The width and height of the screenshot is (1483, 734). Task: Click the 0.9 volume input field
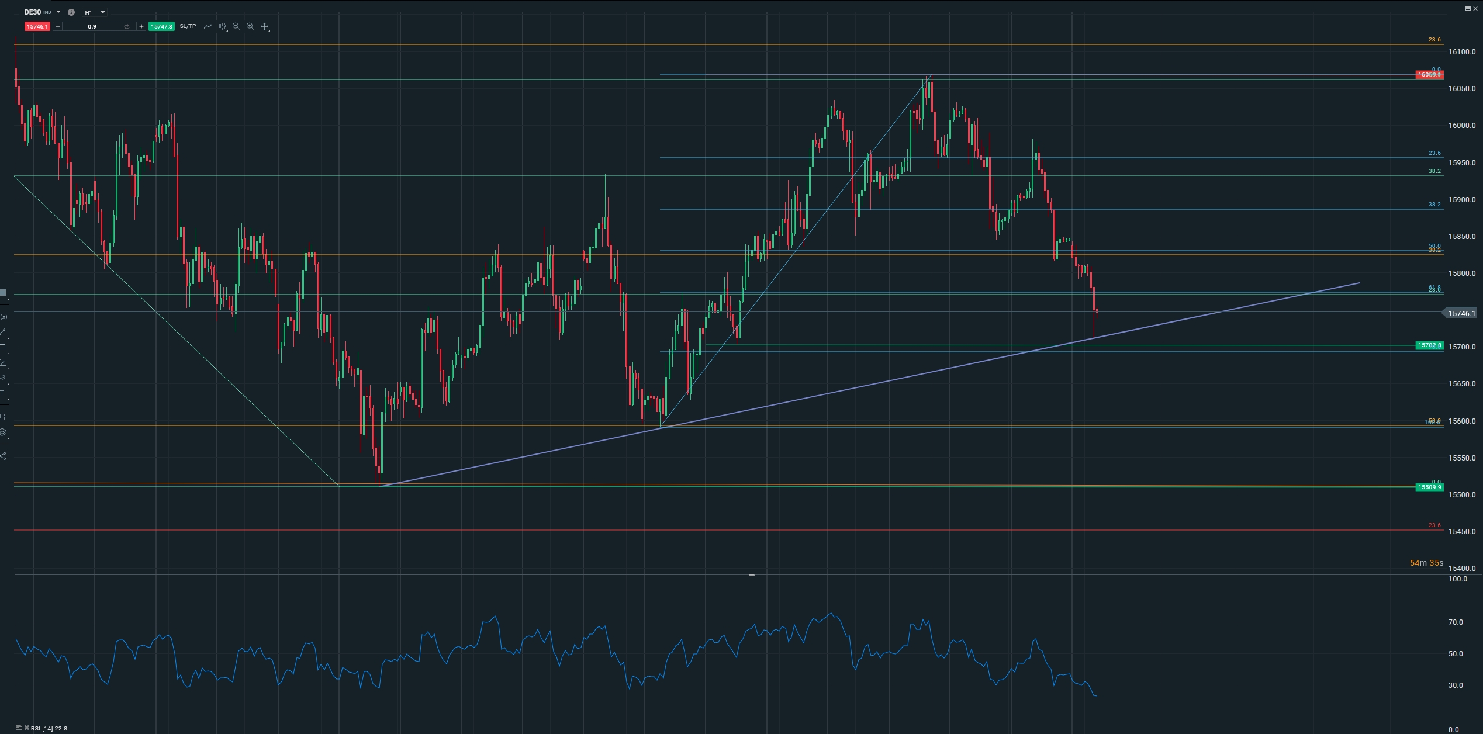coord(92,26)
